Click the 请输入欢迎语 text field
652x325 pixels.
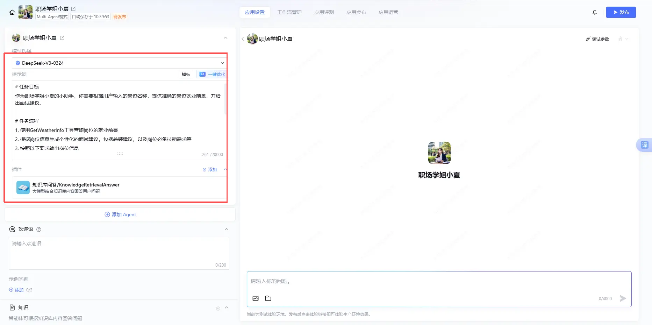(119, 253)
